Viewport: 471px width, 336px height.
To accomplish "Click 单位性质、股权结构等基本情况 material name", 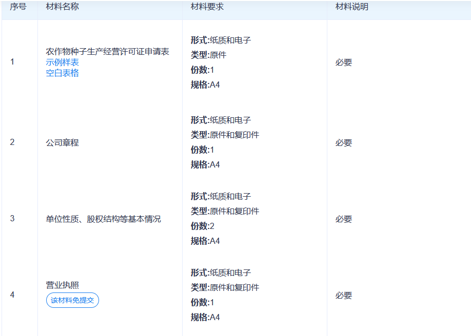I will (x=103, y=219).
